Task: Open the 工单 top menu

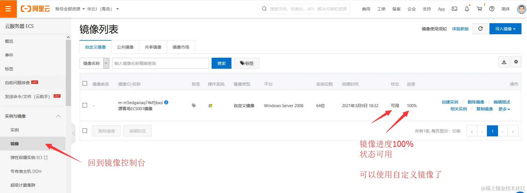Action: tap(381, 9)
